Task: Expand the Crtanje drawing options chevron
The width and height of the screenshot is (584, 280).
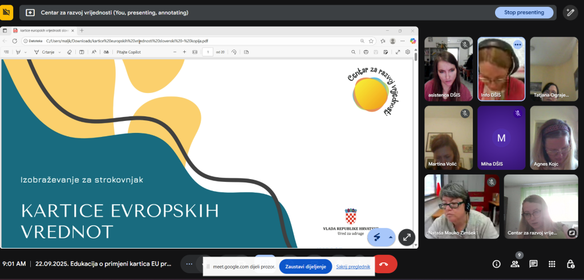Action: coord(59,52)
